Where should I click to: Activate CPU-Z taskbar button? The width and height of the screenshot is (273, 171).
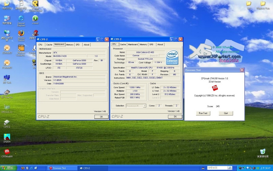click(x=93, y=168)
